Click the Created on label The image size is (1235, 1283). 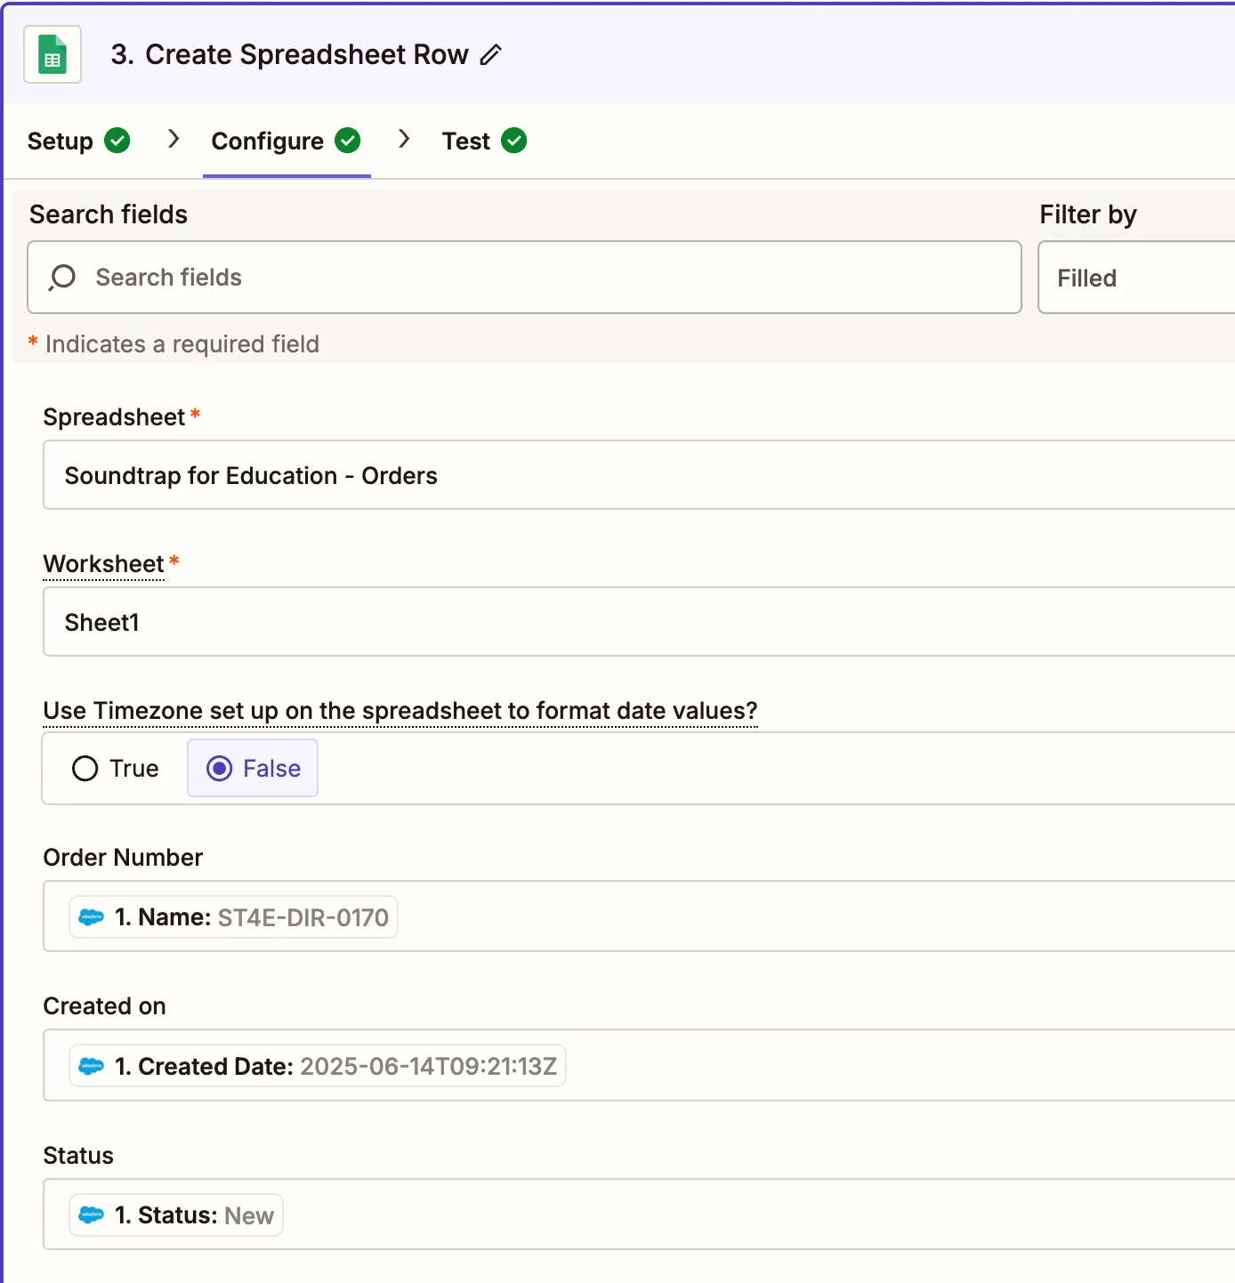click(x=105, y=1006)
